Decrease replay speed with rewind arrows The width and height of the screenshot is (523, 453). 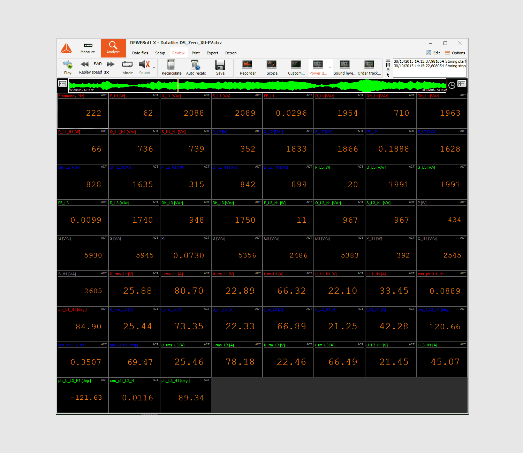[x=84, y=64]
